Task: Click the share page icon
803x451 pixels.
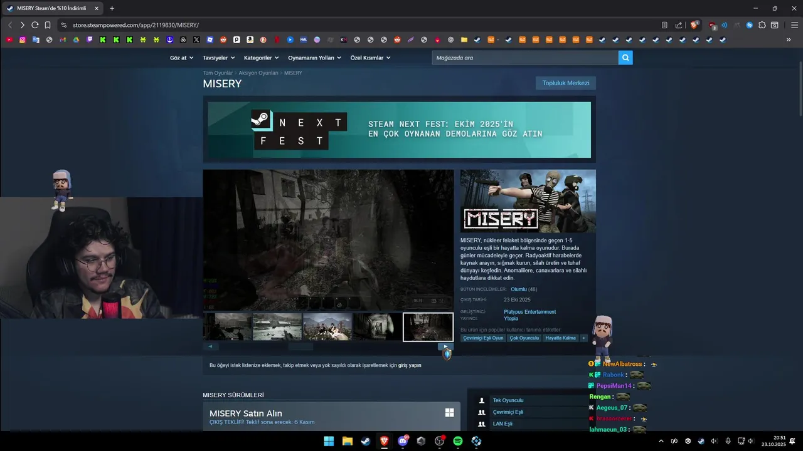Action: point(679,25)
